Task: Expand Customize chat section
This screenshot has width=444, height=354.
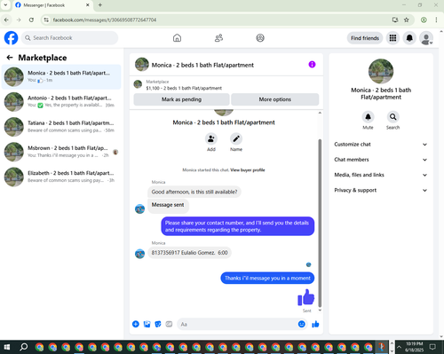Action: tap(381, 145)
